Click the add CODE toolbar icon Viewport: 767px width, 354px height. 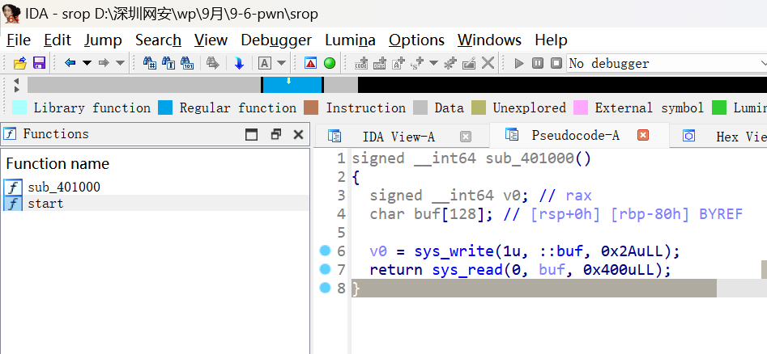pos(361,63)
